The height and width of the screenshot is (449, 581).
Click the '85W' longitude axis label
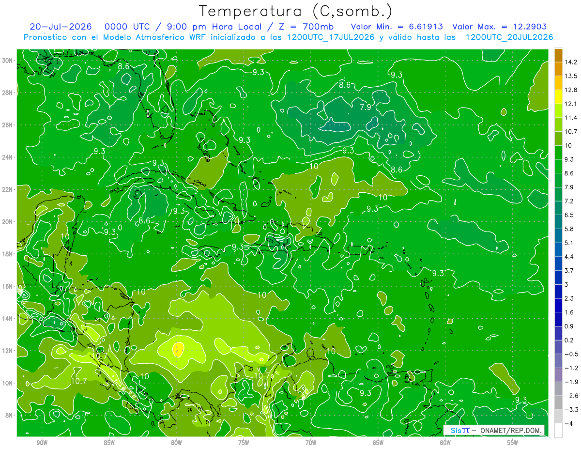tap(109, 443)
